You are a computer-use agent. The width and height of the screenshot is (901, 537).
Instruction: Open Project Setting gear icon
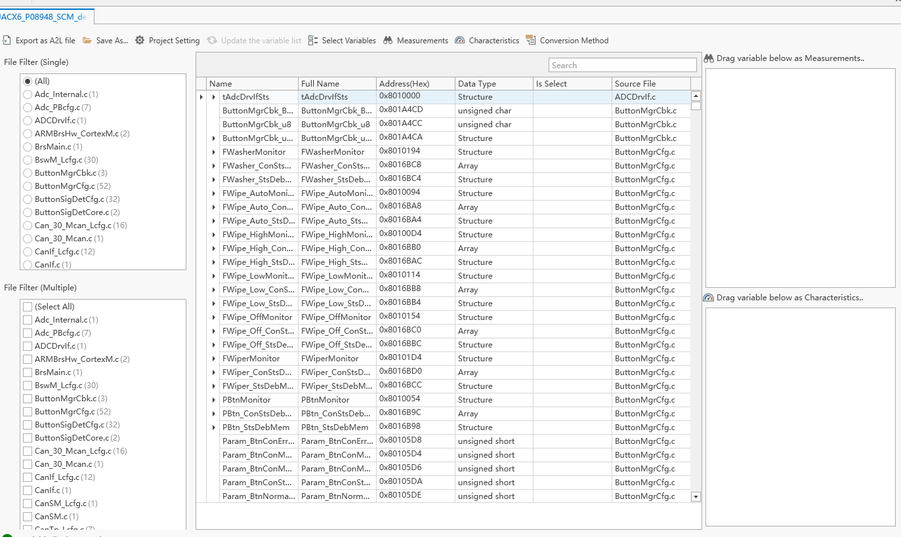(140, 41)
